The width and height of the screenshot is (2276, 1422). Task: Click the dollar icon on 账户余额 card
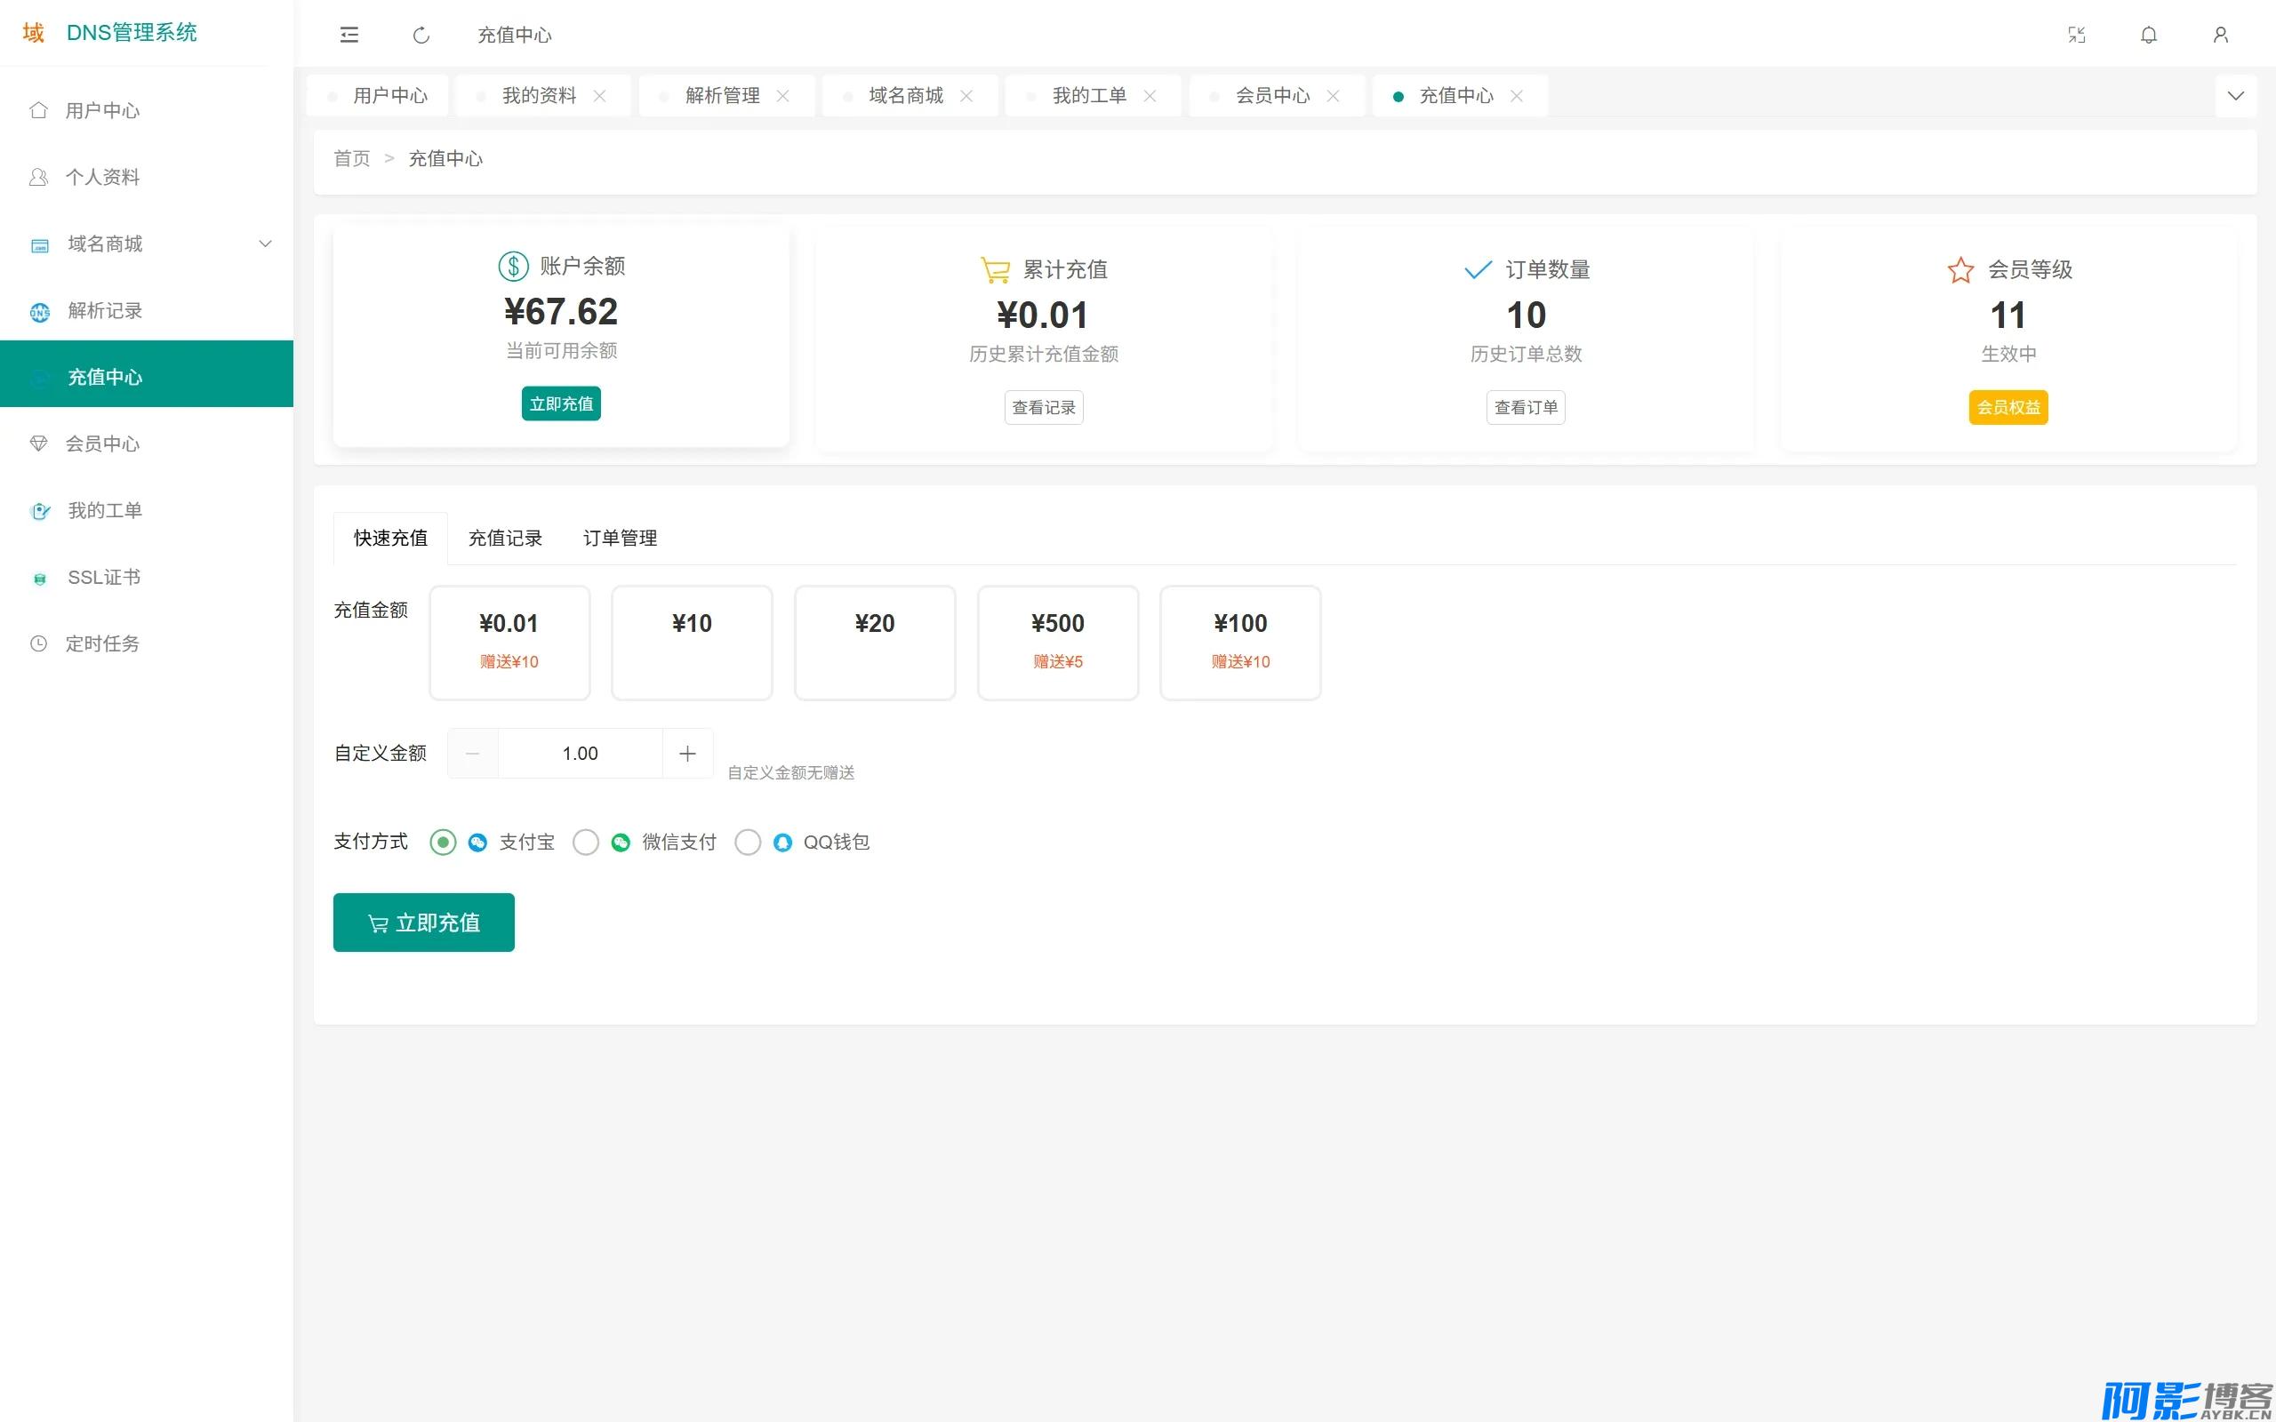(513, 266)
